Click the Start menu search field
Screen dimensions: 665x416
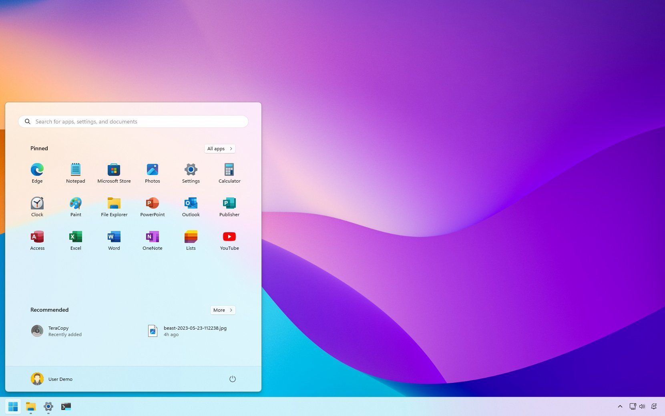(x=133, y=121)
